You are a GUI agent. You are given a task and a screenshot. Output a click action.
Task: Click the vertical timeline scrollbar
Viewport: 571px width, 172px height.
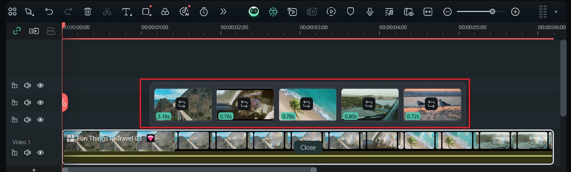pos(563,77)
